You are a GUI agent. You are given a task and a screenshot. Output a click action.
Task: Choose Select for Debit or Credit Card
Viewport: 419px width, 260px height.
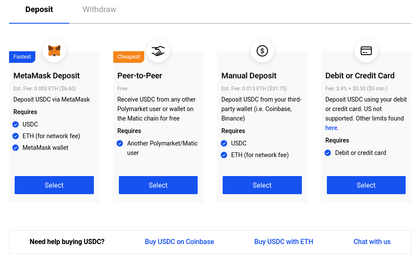click(366, 185)
